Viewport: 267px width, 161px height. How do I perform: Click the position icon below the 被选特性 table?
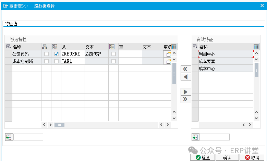tap(9, 137)
